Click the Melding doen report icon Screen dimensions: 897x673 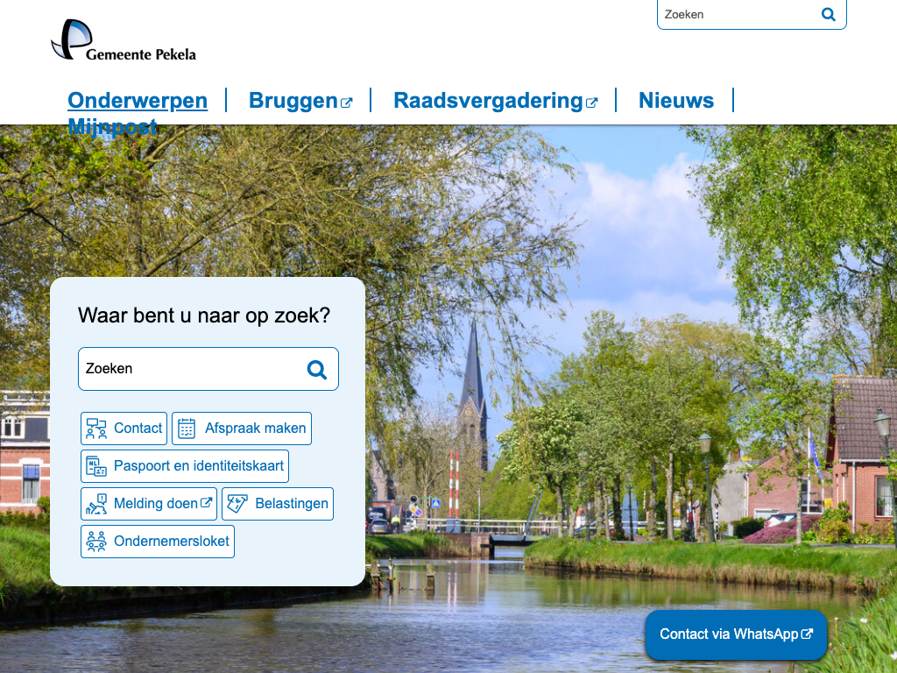pos(96,504)
